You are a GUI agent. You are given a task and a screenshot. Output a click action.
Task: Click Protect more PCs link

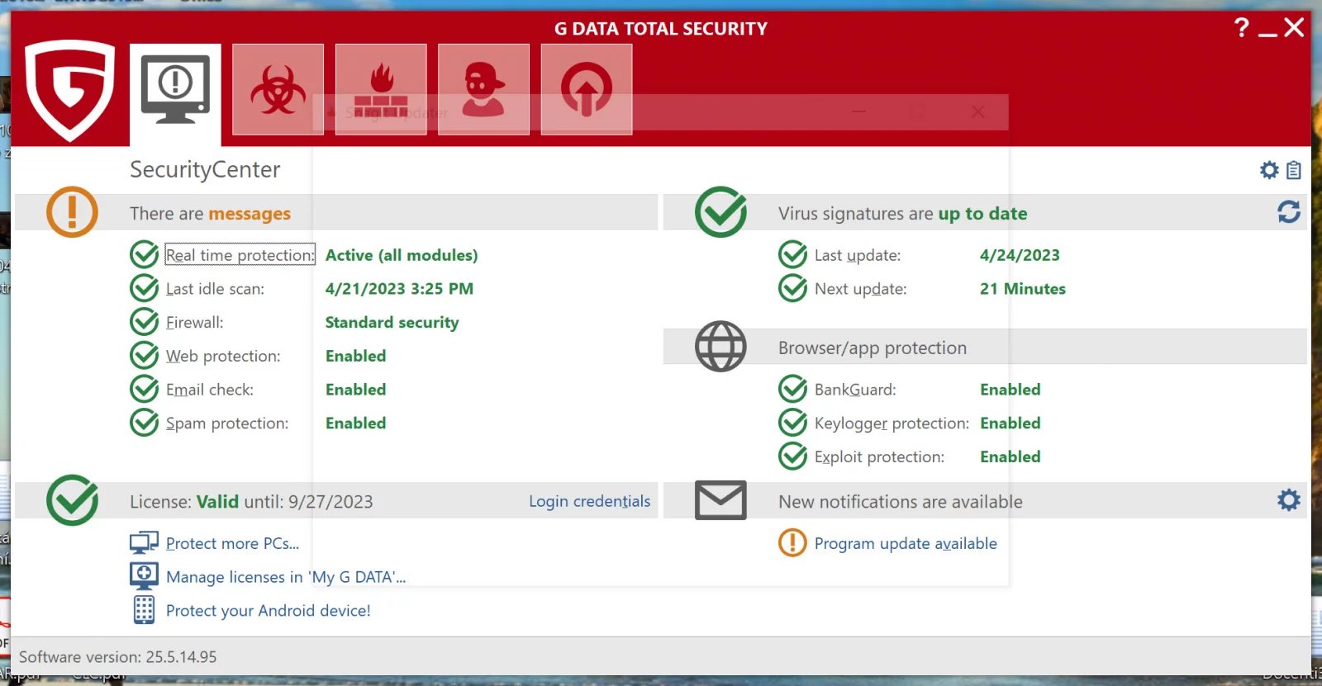(x=232, y=543)
